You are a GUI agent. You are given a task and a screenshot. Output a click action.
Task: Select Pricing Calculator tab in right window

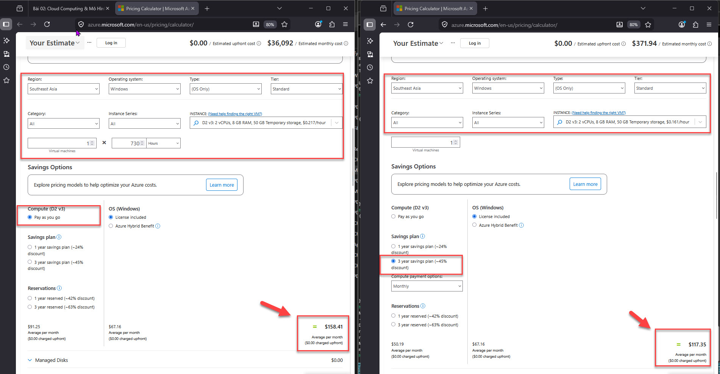pyautogui.click(x=436, y=8)
